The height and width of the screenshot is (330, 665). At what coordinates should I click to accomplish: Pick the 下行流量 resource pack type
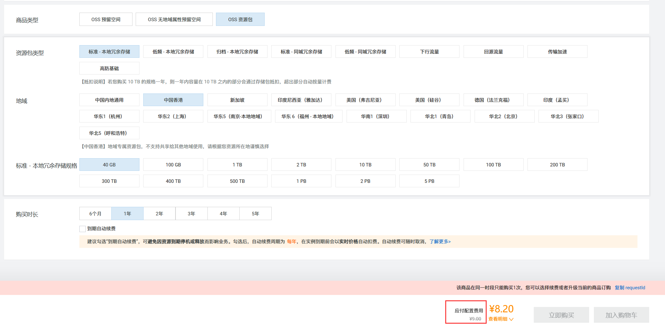(429, 51)
